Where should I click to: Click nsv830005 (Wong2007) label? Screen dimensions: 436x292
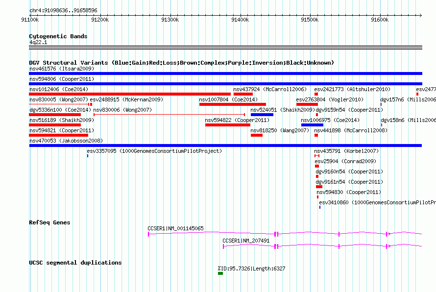click(x=59, y=99)
